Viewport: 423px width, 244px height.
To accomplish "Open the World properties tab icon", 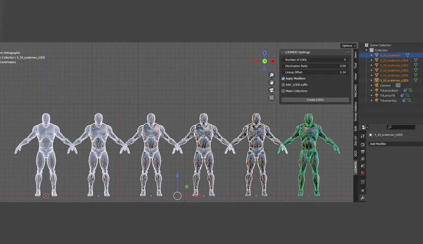I will 363,173.
